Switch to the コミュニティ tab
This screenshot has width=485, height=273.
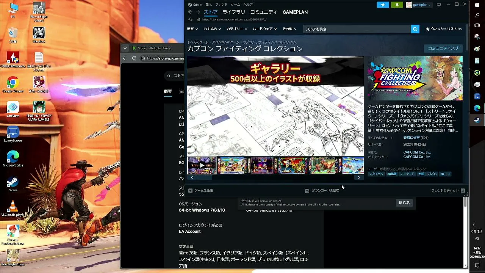click(x=264, y=12)
